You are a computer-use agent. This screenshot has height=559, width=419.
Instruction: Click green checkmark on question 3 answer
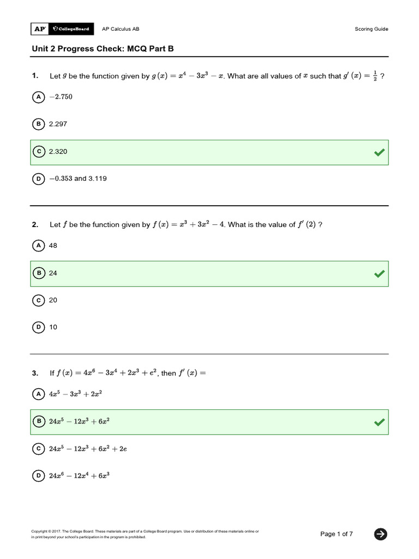click(x=380, y=422)
